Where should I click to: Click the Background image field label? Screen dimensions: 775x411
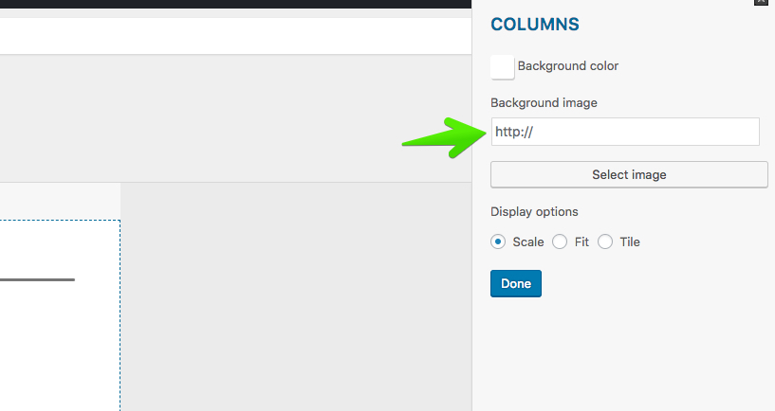tap(544, 102)
